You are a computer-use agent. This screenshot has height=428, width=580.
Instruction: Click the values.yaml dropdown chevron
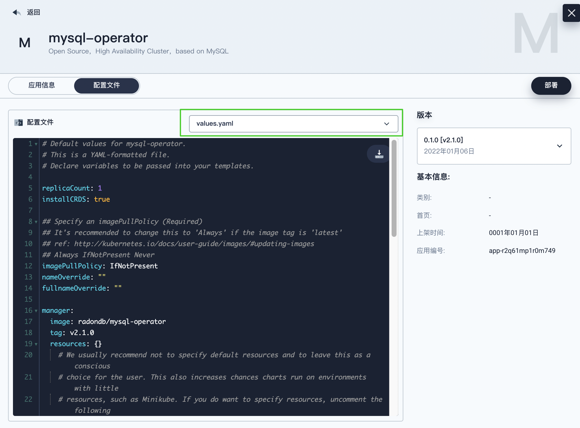click(x=386, y=124)
